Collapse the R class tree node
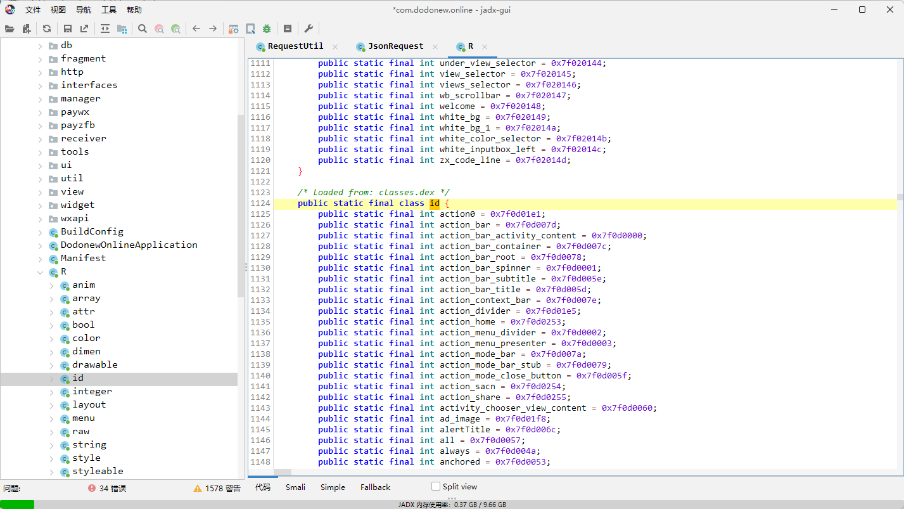 41,272
